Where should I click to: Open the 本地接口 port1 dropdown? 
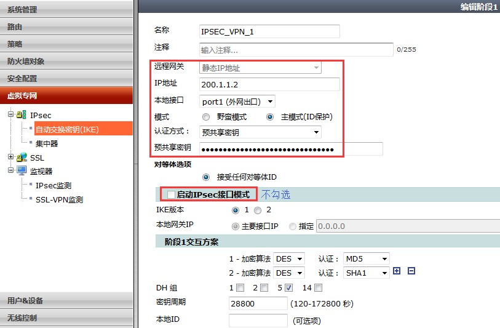click(237, 101)
